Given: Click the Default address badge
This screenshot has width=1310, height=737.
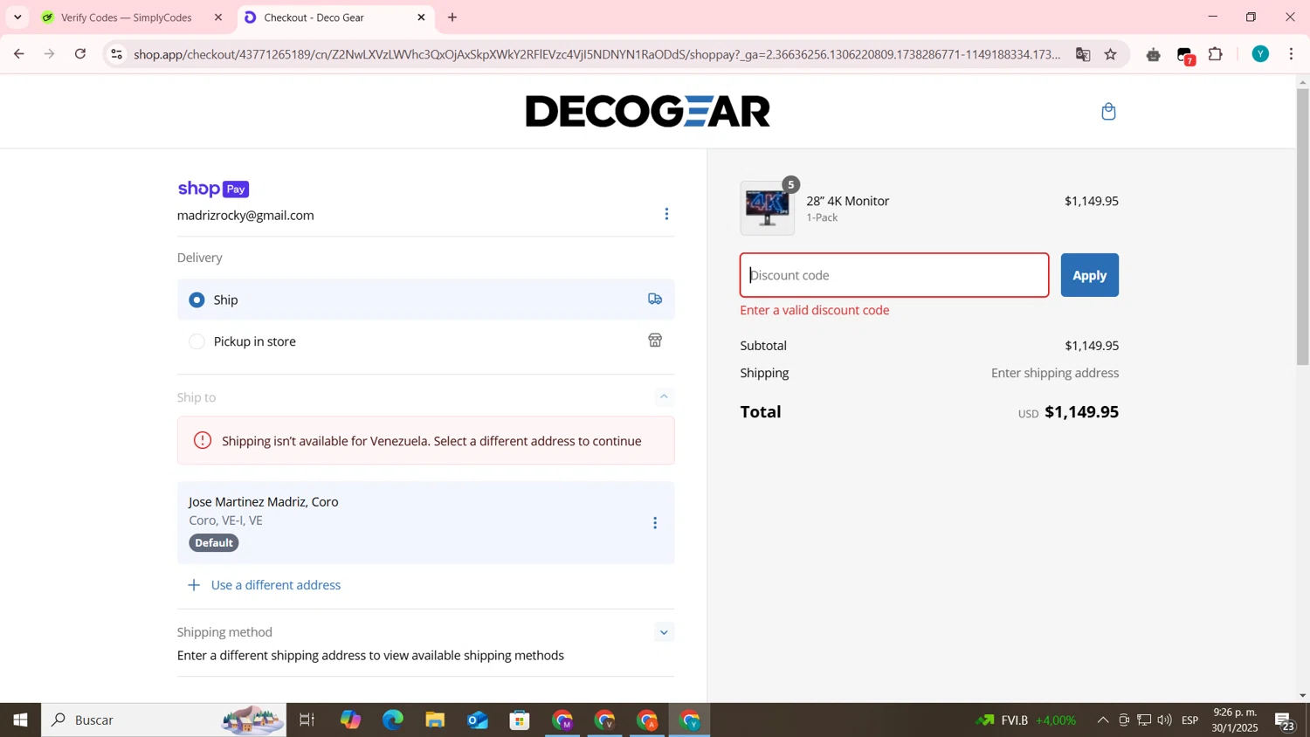Looking at the screenshot, I should coord(214,543).
